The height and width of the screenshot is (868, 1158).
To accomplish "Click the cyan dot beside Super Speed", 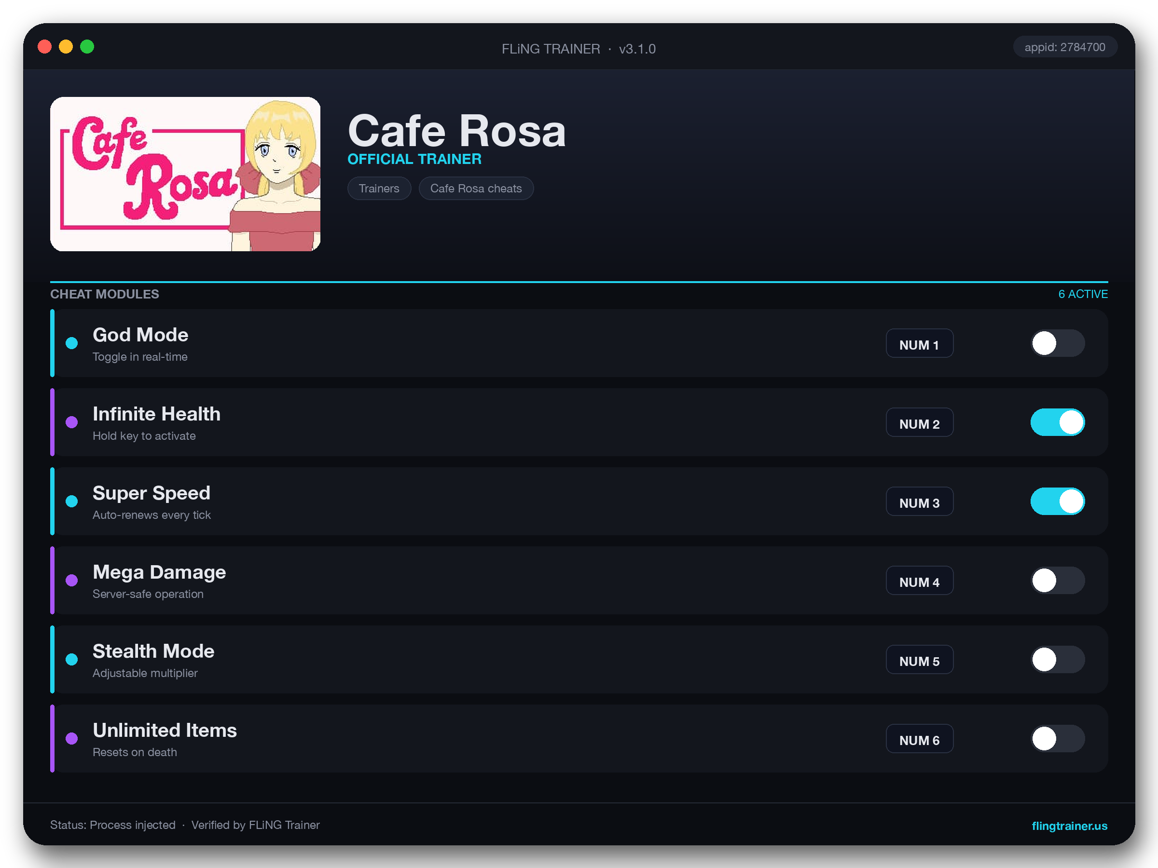I will click(x=72, y=501).
